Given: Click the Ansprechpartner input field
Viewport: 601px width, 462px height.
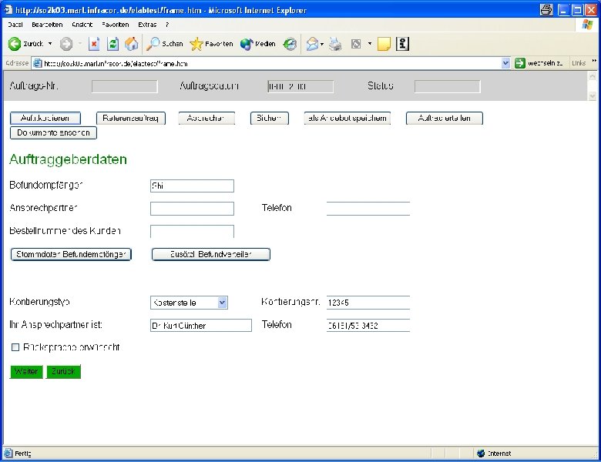Looking at the screenshot, I should tap(192, 209).
